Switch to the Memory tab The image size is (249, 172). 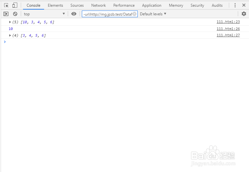pyautogui.click(x=176, y=5)
